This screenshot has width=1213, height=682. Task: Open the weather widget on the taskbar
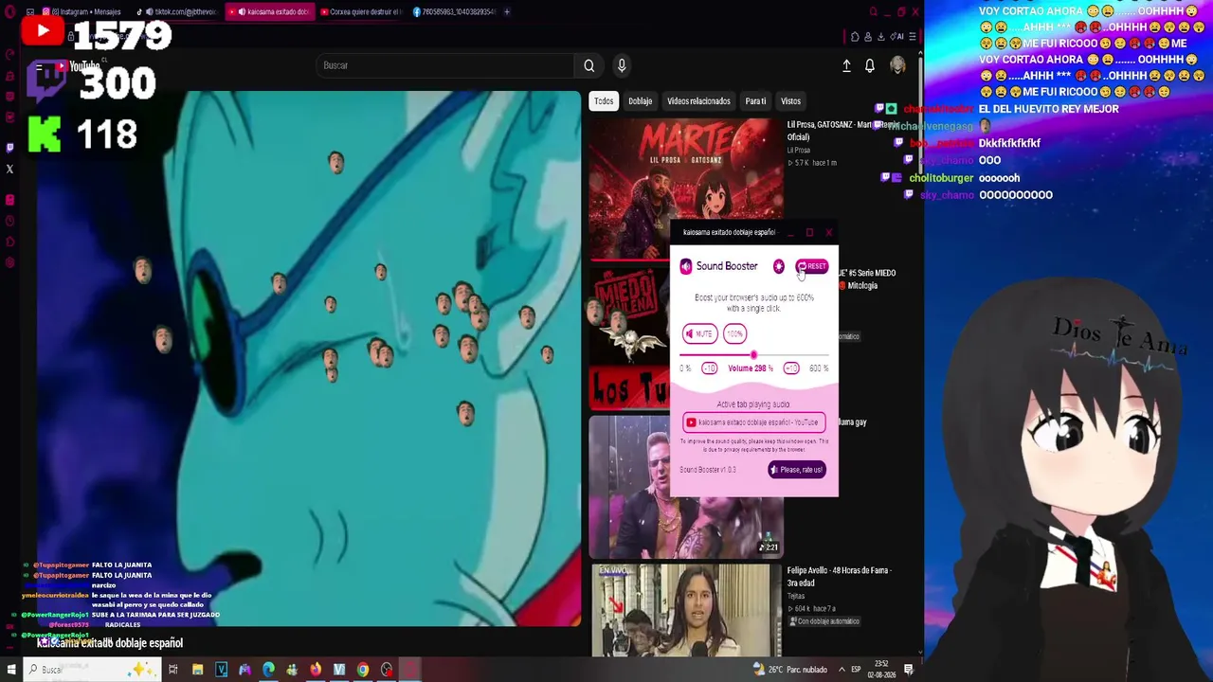(x=790, y=670)
